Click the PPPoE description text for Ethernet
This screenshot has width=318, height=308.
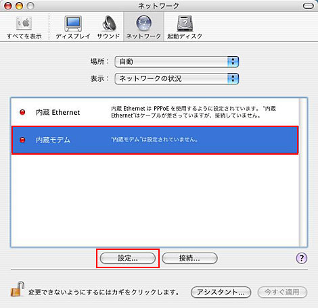194,112
